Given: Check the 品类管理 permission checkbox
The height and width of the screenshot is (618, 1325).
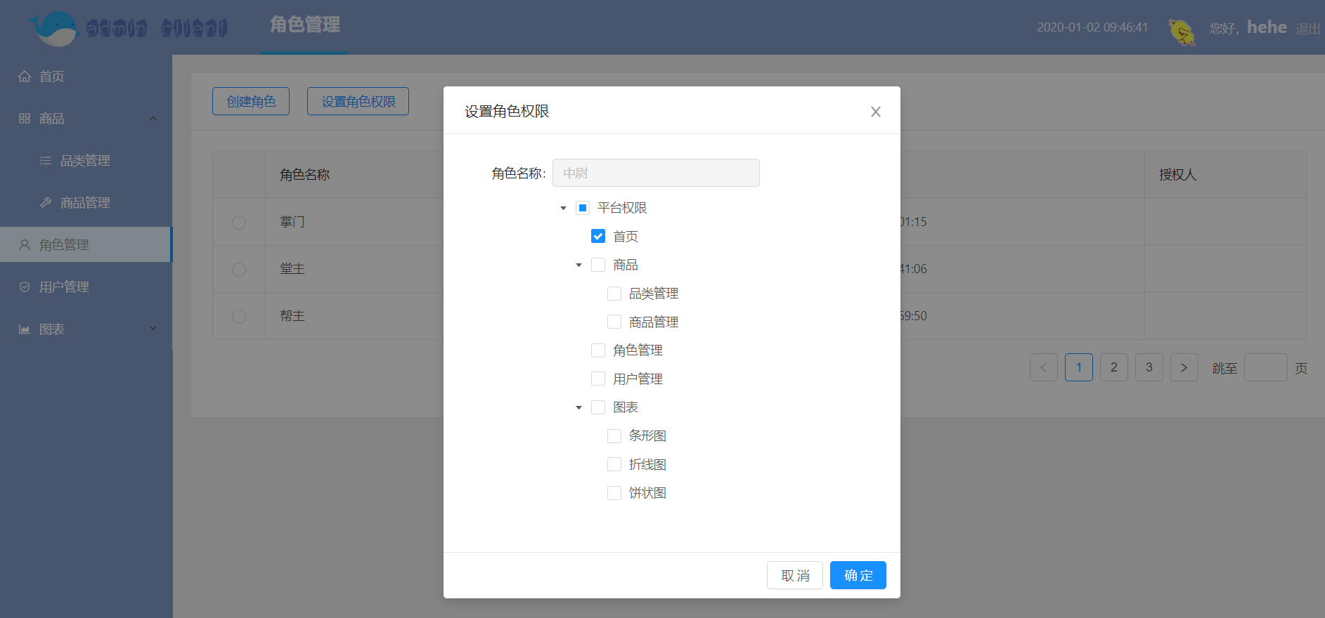Looking at the screenshot, I should click(614, 294).
